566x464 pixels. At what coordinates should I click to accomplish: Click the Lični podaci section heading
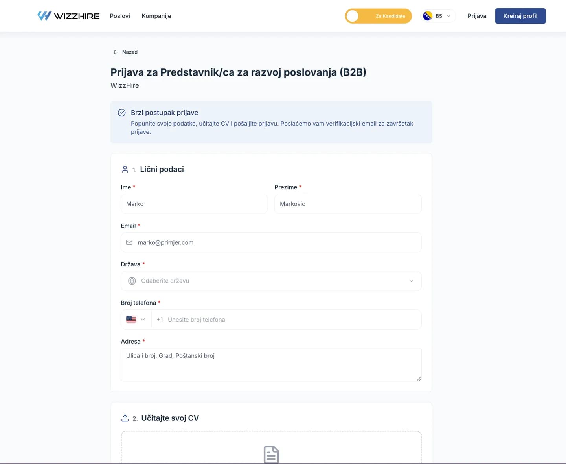click(x=162, y=169)
